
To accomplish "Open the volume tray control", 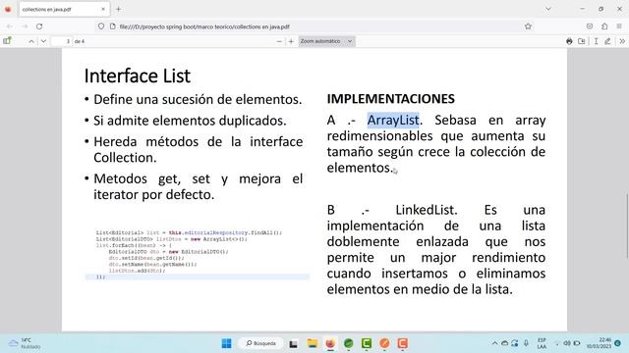I will [567, 343].
